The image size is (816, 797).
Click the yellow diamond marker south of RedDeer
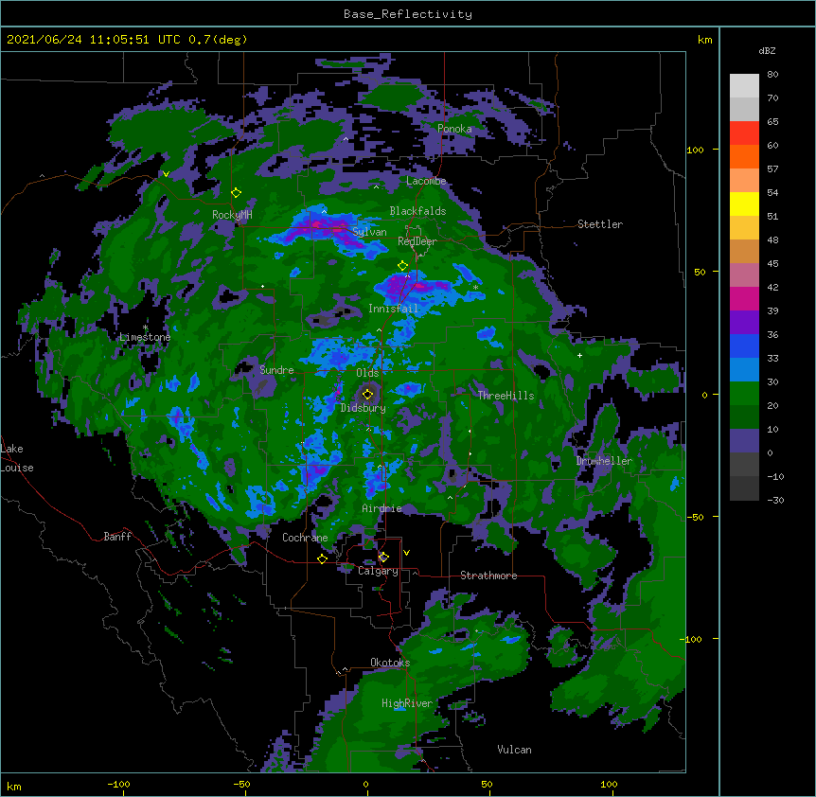(403, 266)
